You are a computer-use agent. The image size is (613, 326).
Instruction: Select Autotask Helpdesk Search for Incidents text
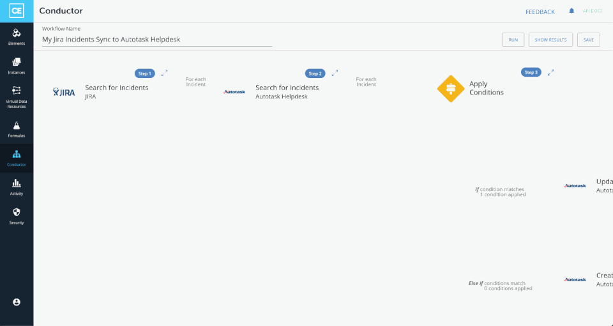287,92
